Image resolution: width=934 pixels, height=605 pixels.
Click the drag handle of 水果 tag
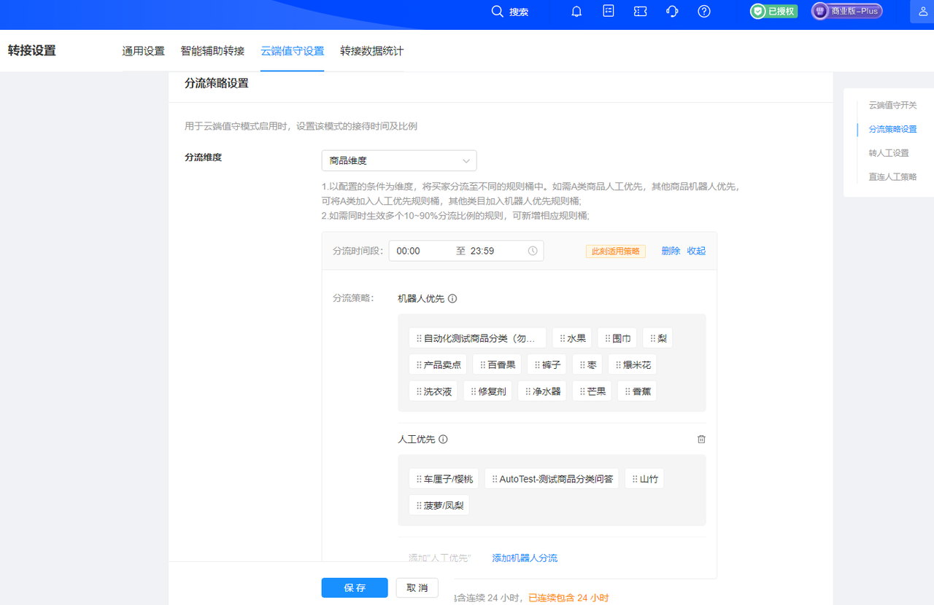(563, 338)
